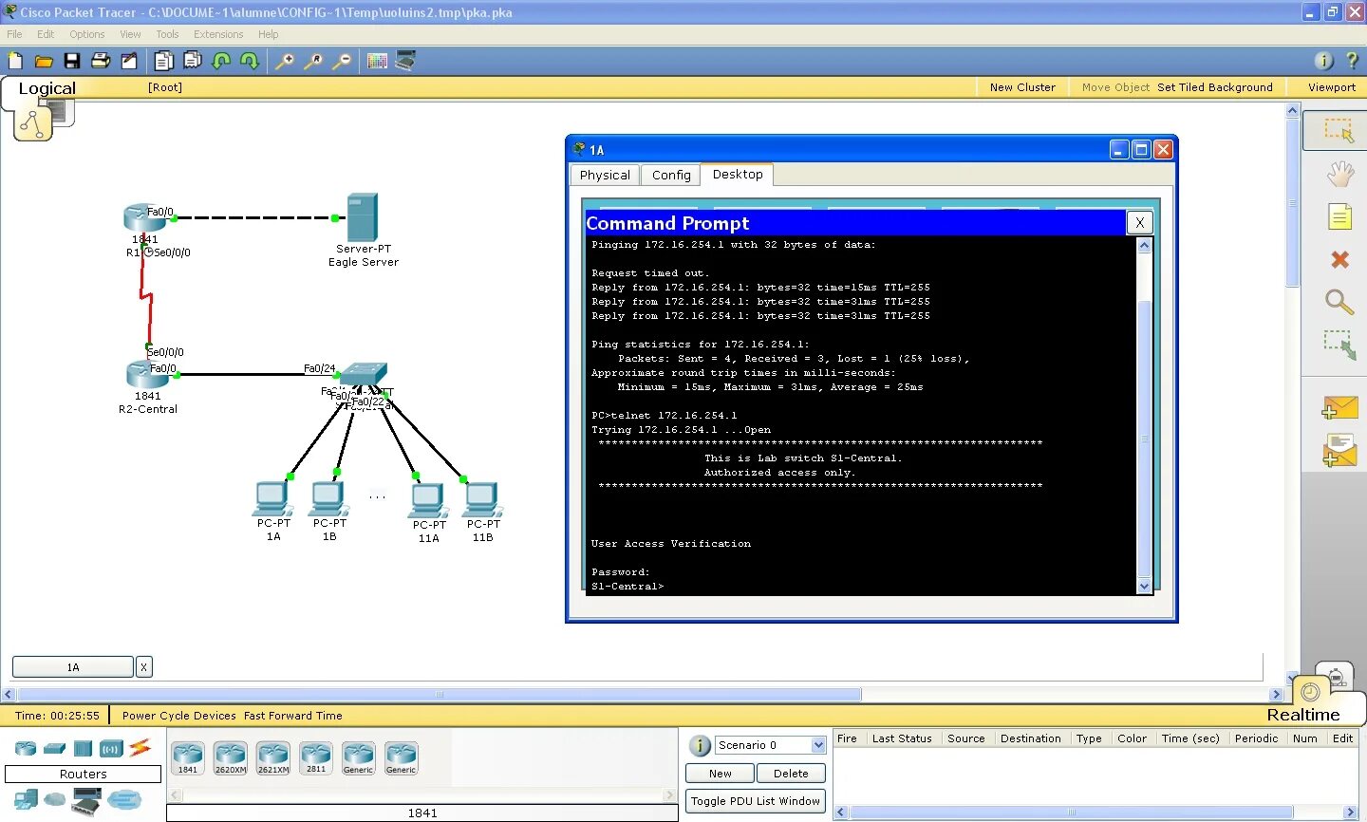Click PC 11B in the topology
Viewport: 1367px width, 822px height.
point(482,501)
